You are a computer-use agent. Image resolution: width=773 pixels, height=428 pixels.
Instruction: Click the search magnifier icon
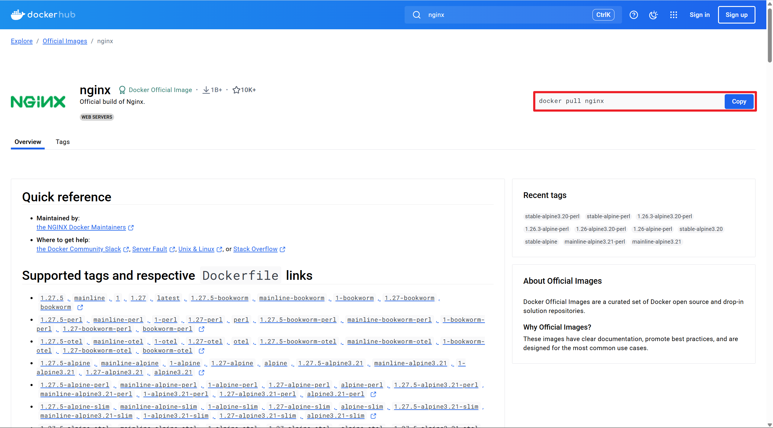pos(417,15)
